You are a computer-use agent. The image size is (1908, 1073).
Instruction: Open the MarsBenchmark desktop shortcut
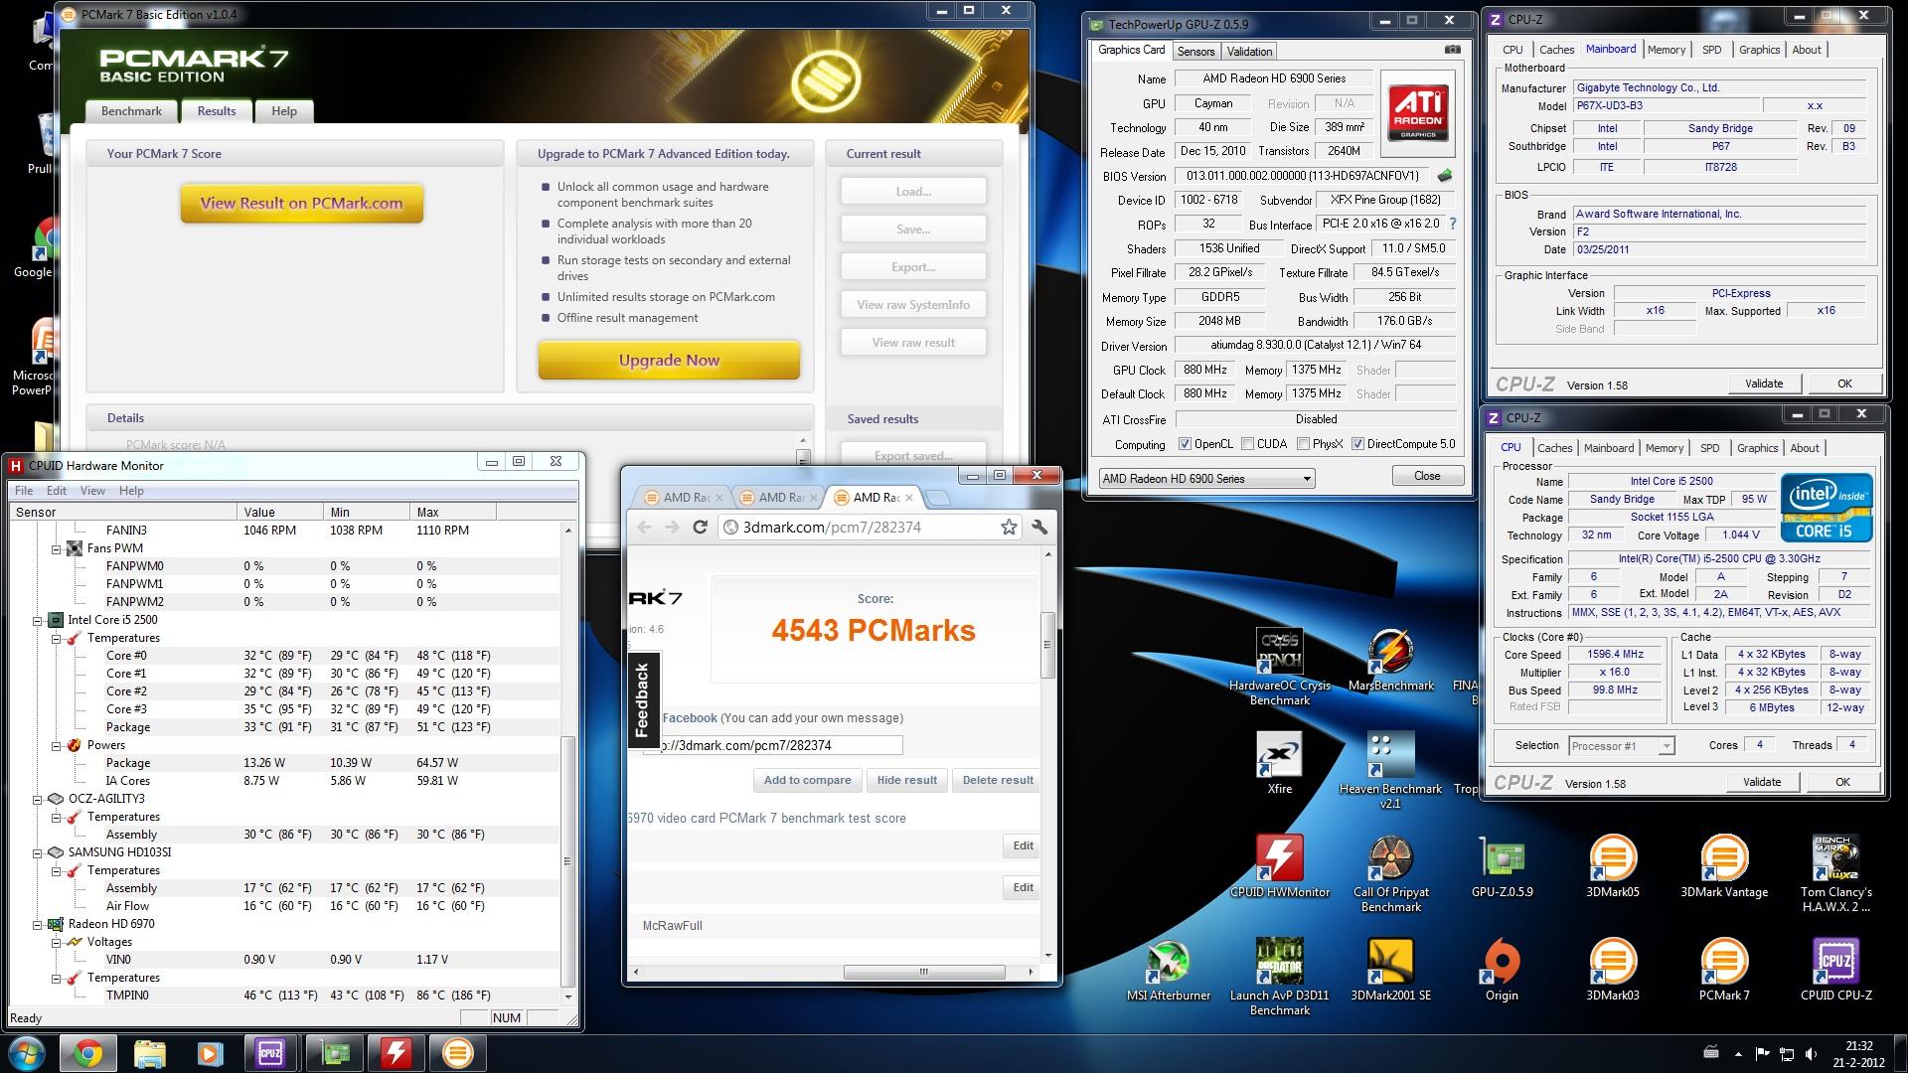point(1390,660)
